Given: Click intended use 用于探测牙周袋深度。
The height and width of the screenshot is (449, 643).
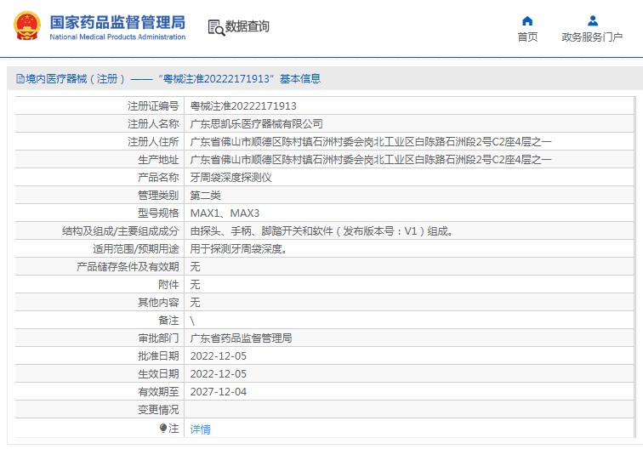Looking at the screenshot, I should pyautogui.click(x=239, y=249).
